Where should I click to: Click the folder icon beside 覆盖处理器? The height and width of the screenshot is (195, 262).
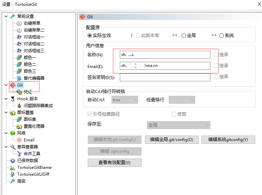pyautogui.click(x=19, y=126)
